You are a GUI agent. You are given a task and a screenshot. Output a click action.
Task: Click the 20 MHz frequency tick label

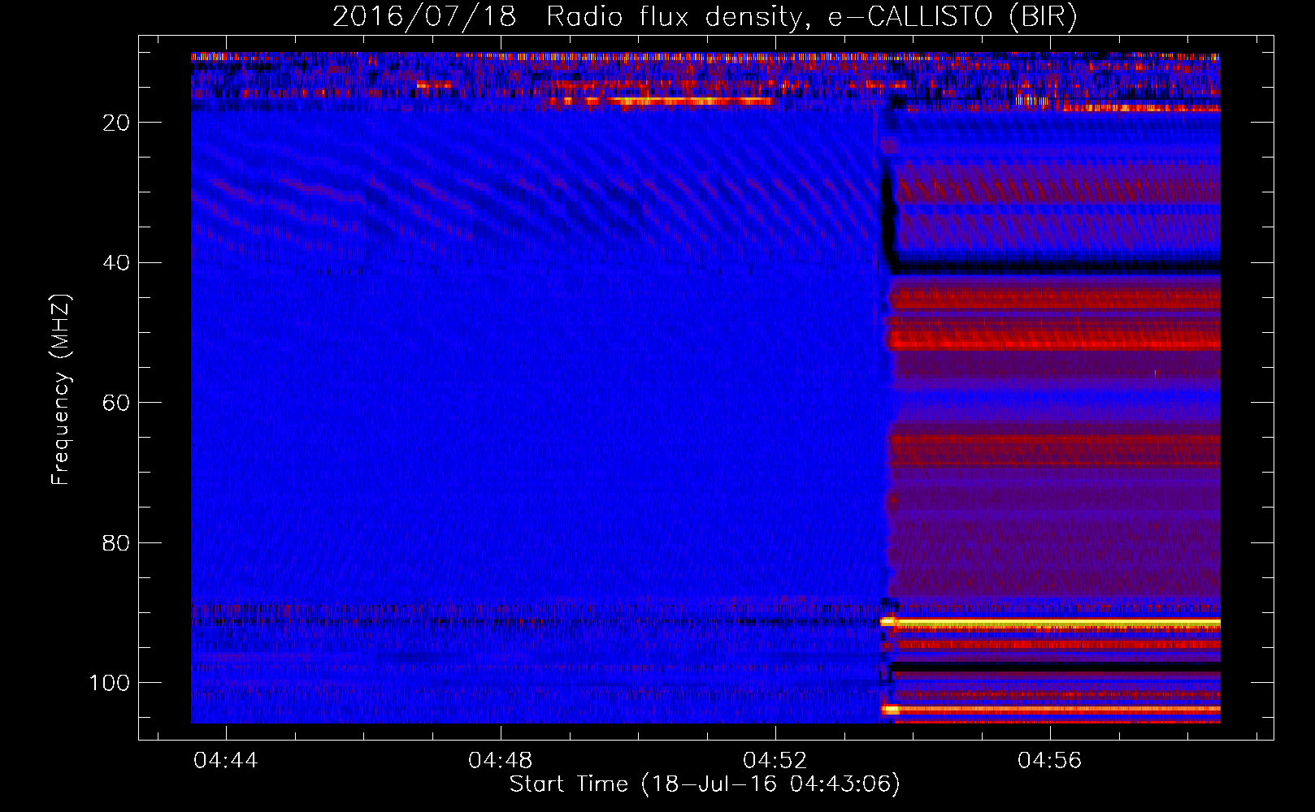[x=116, y=123]
